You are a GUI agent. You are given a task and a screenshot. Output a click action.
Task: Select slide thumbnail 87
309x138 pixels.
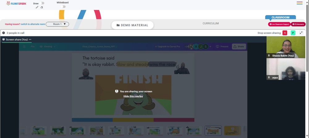click(77, 131)
